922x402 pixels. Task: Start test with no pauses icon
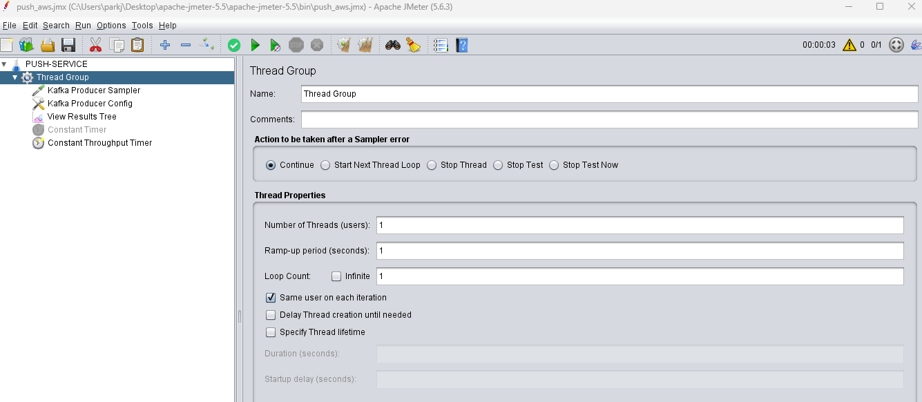click(275, 45)
